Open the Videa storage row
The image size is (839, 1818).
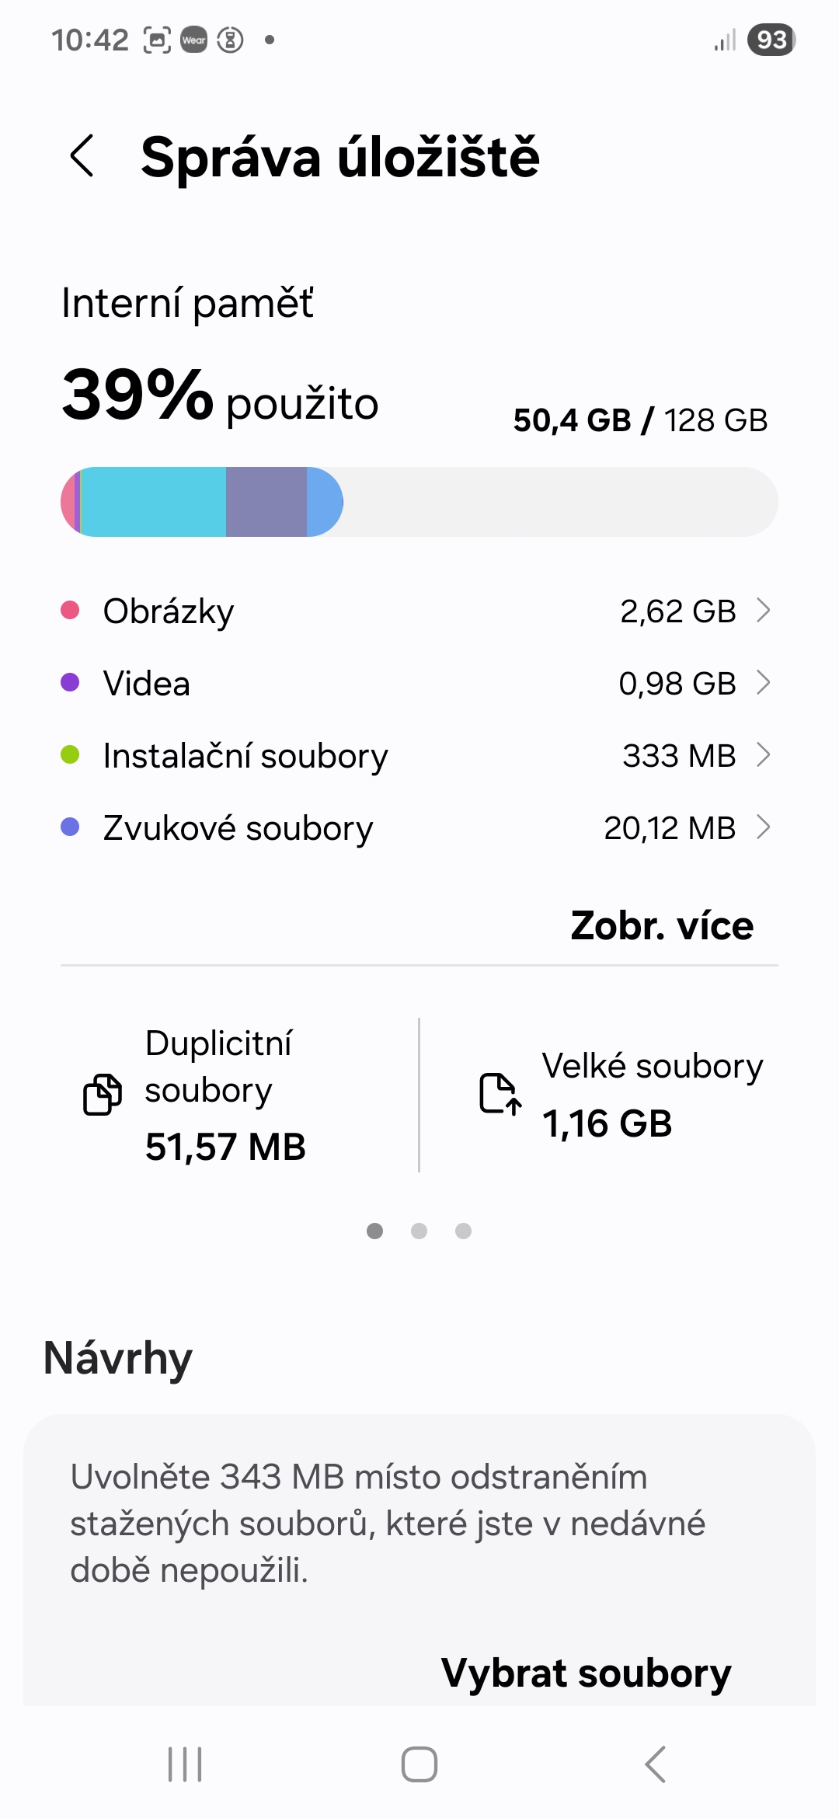(x=388, y=684)
